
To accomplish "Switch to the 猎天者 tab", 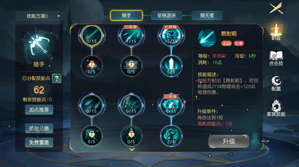I will click(207, 15).
